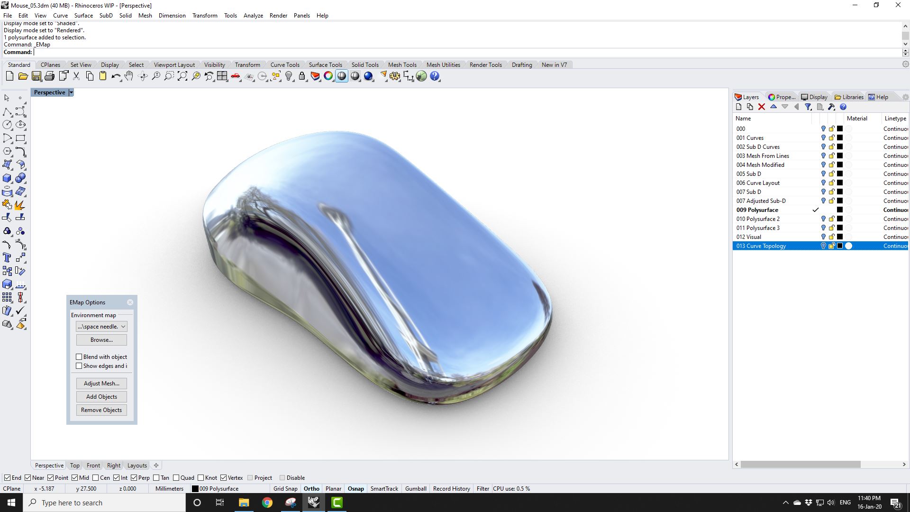Viewport: 910px width, 512px height.
Task: Click the Layers panel horizontal scrollbar
Action: (x=801, y=465)
